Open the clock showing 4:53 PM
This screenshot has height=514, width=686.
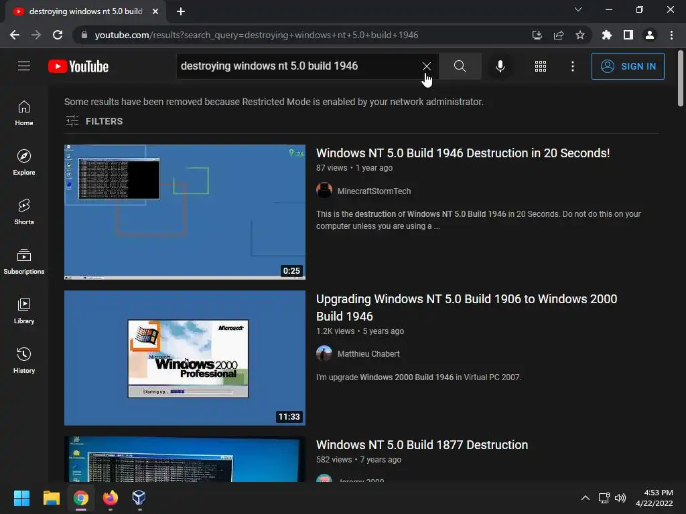[x=655, y=498]
